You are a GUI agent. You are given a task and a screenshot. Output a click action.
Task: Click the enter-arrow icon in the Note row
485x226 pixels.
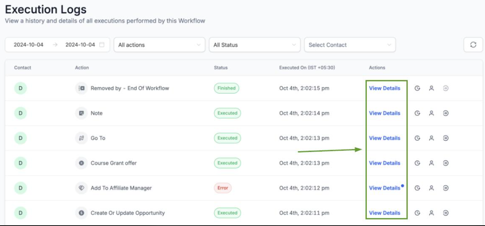pos(446,113)
